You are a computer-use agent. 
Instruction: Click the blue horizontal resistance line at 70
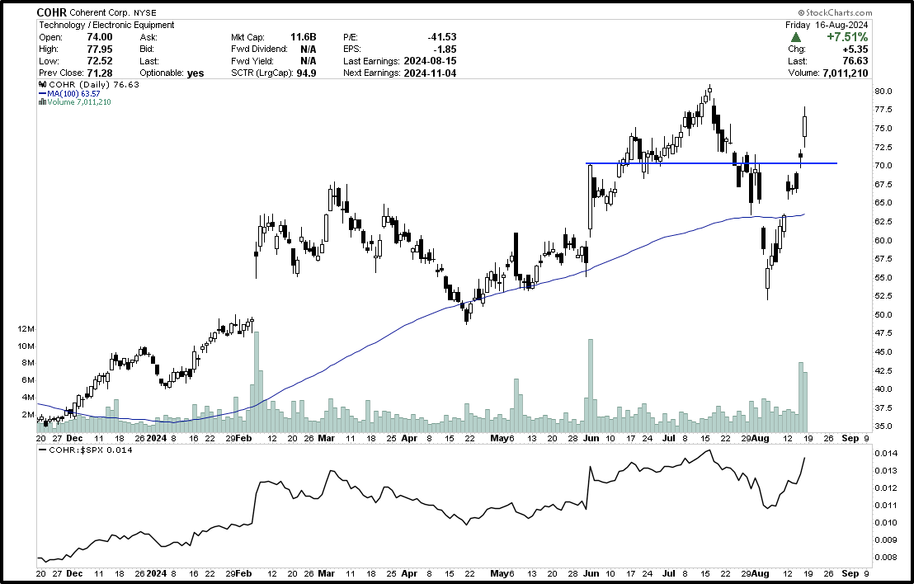click(x=711, y=163)
